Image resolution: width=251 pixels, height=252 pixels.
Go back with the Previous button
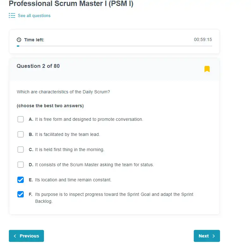pyautogui.click(x=27, y=236)
